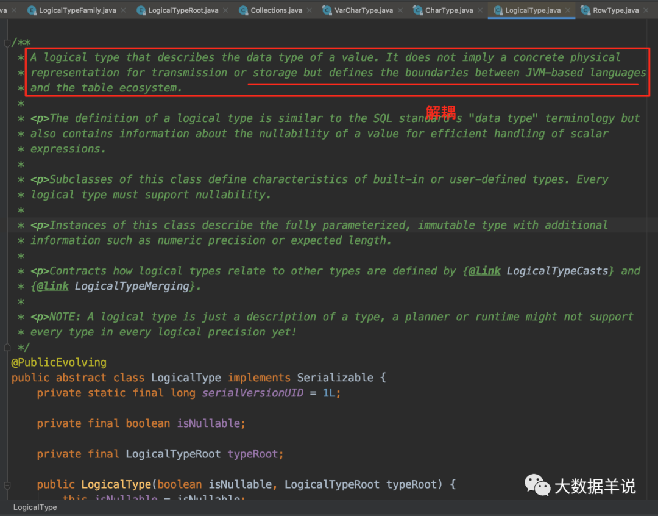Place the cursor on "every type in every logical precision yet!"
This screenshot has height=516, width=658.
(x=163, y=332)
